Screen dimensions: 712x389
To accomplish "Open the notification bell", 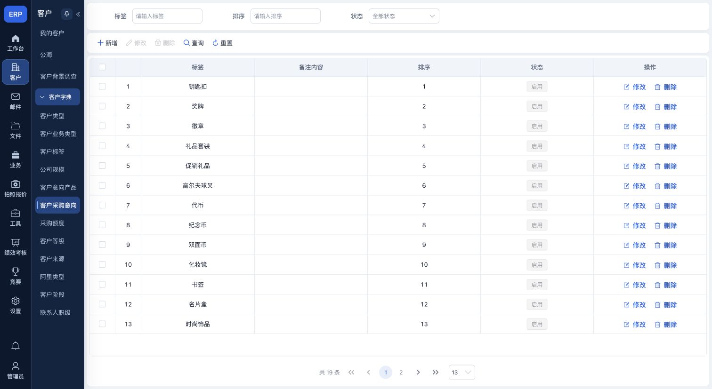I will click(x=16, y=346).
